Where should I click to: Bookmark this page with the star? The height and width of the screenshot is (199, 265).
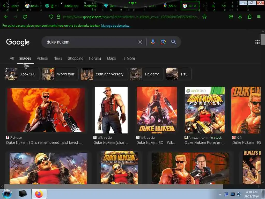point(204,17)
